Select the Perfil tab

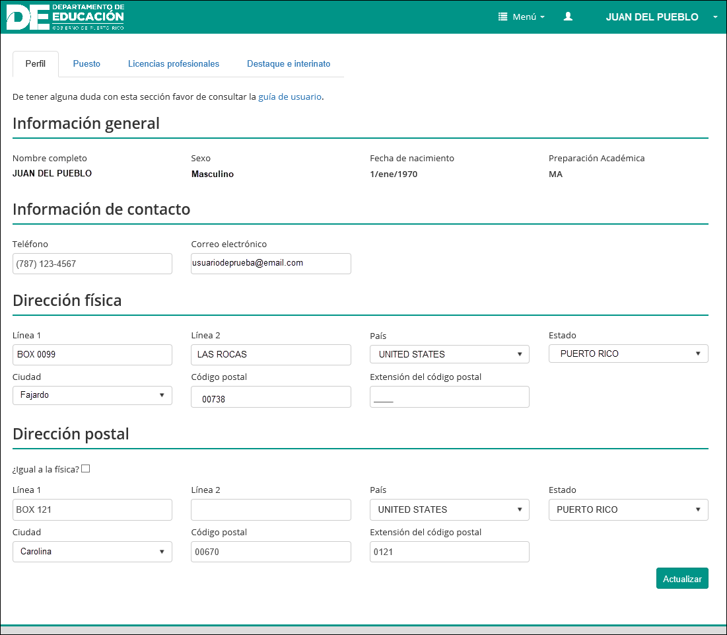[36, 64]
